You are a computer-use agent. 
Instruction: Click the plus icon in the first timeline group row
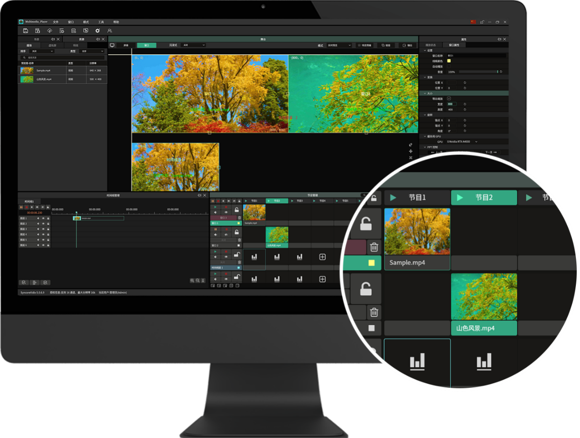[322, 257]
